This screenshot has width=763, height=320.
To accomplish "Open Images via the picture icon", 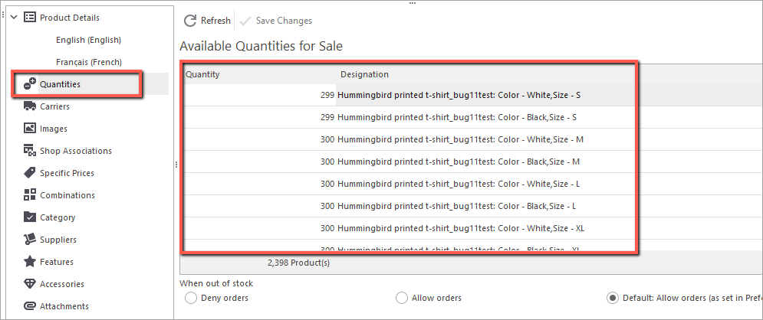I will [30, 129].
